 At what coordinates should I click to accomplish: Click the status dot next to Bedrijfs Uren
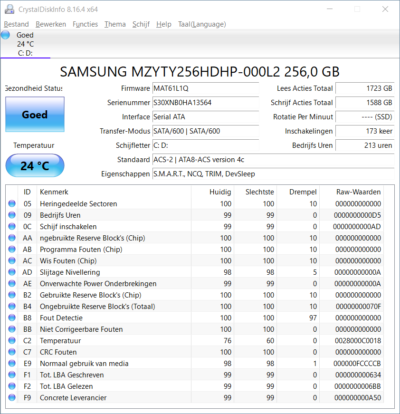point(11,215)
